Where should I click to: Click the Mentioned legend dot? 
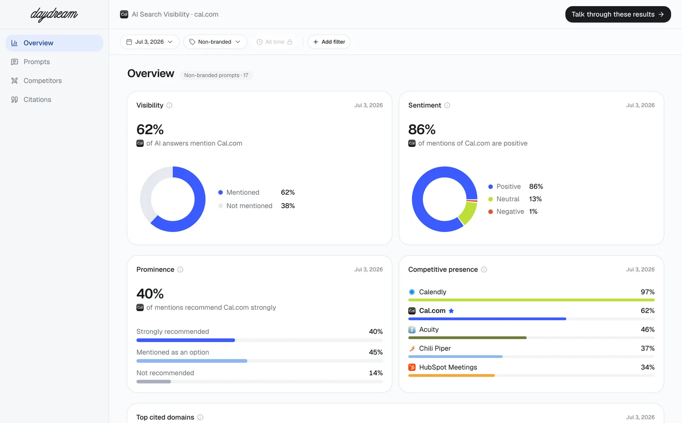pos(220,192)
